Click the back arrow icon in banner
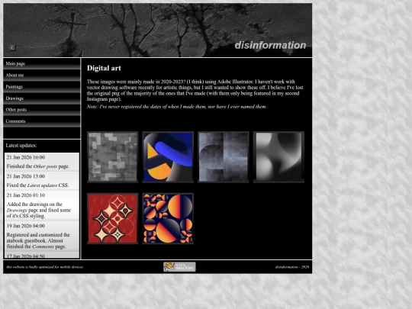 (x=12, y=47)
